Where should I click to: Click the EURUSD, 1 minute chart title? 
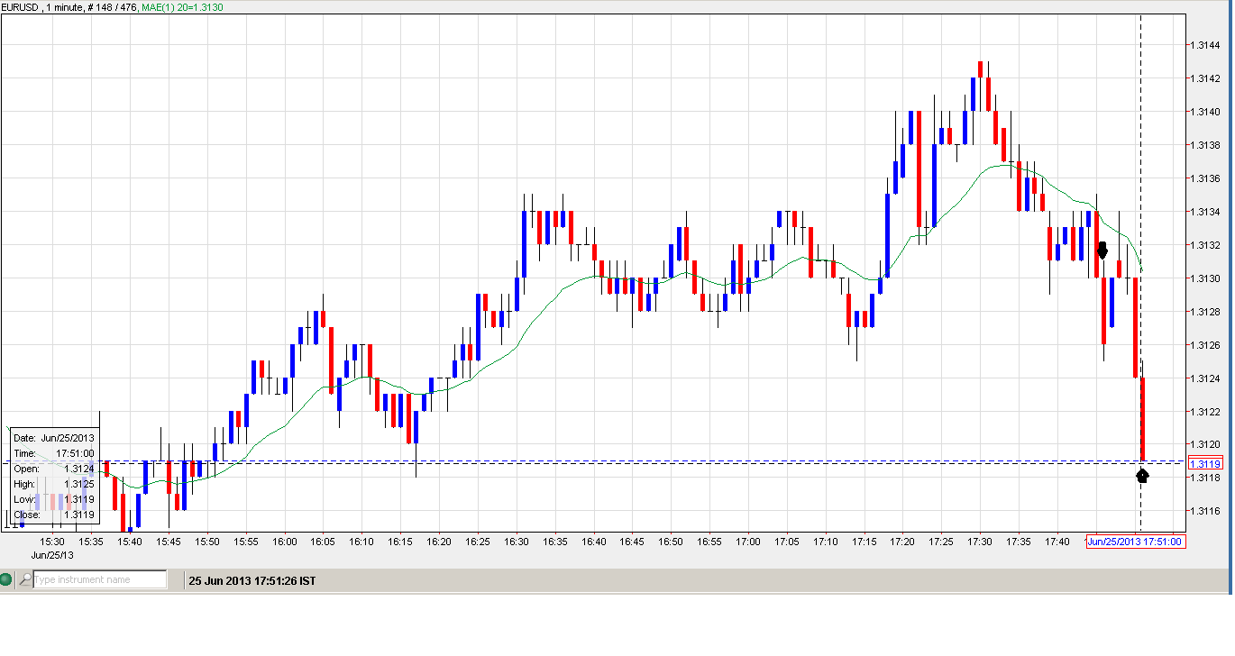point(44,7)
